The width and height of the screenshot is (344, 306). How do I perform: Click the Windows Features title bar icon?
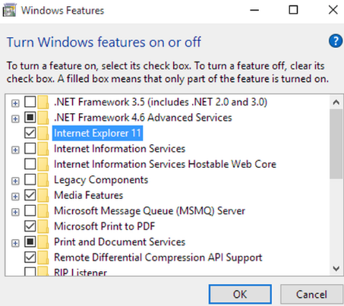point(9,11)
